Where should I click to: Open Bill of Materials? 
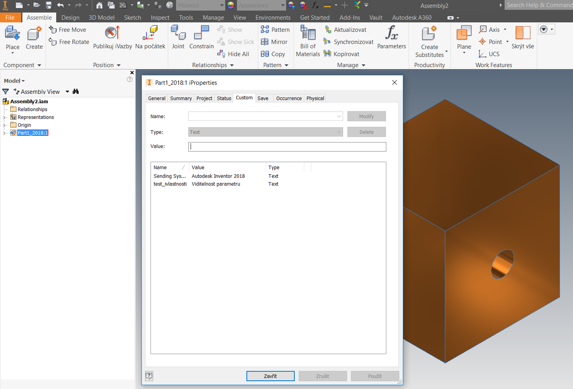coord(308,41)
